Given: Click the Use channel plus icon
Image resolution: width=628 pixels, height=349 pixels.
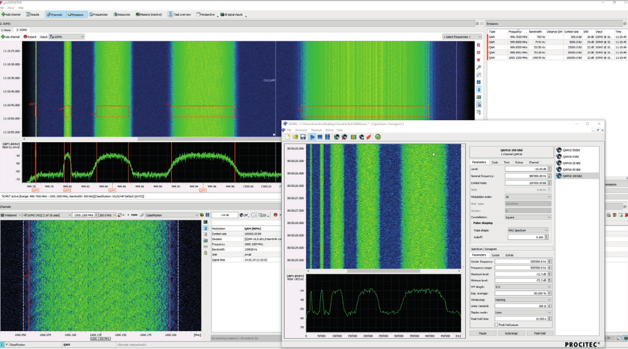Looking at the screenshot, I should [x=3, y=37].
